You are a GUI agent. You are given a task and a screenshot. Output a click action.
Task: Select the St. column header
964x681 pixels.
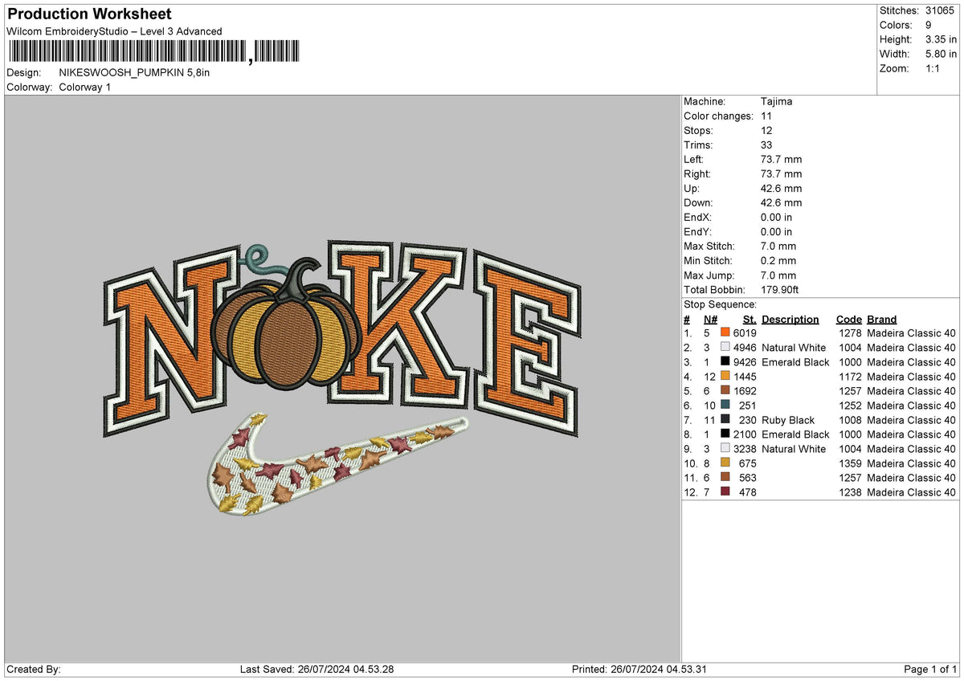(750, 319)
